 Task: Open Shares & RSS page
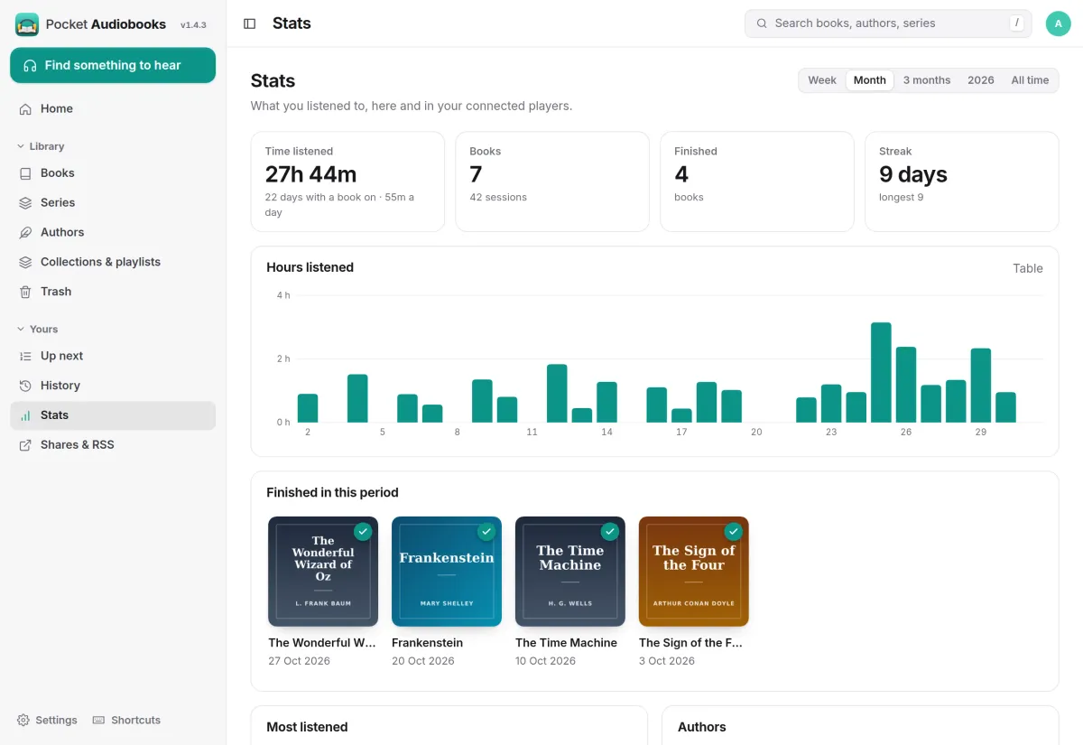coord(113,444)
